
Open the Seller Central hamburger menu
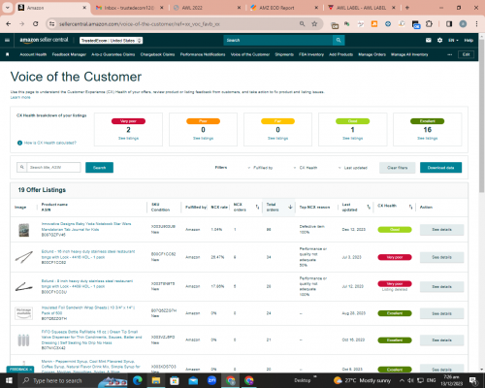[7, 40]
